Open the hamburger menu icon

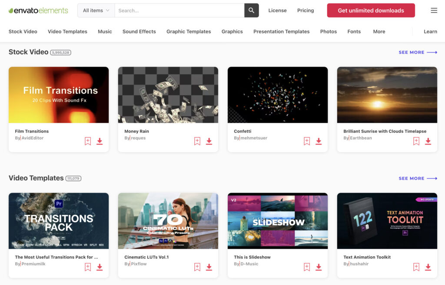coord(434,10)
